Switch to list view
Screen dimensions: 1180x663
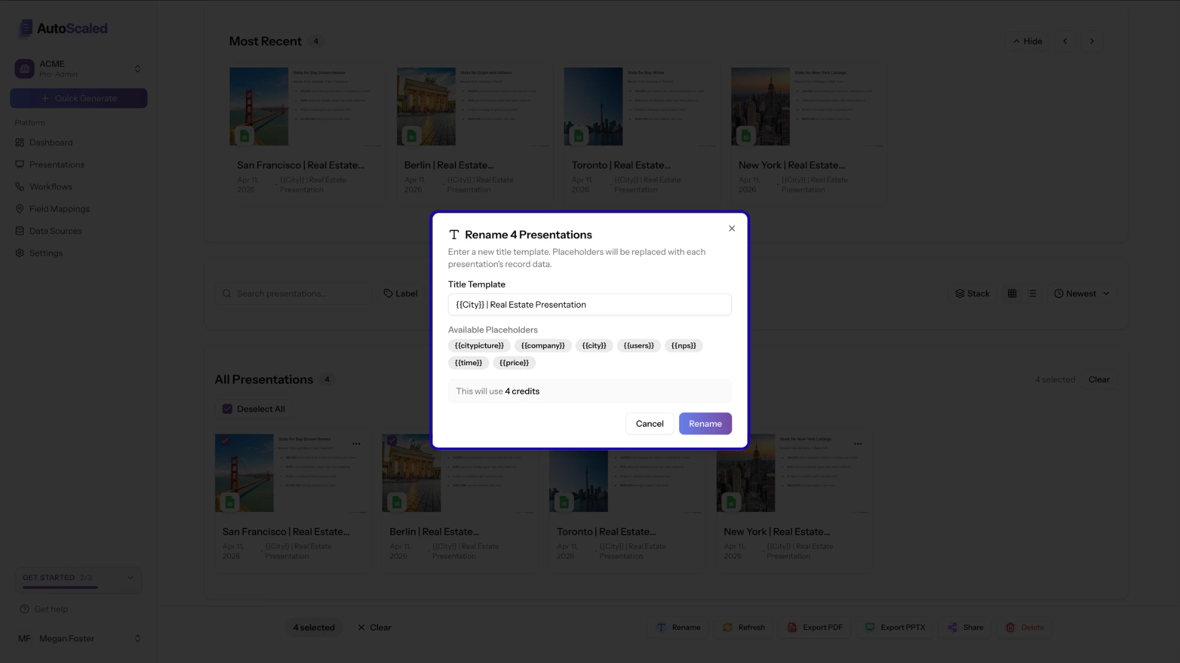[x=1032, y=293]
